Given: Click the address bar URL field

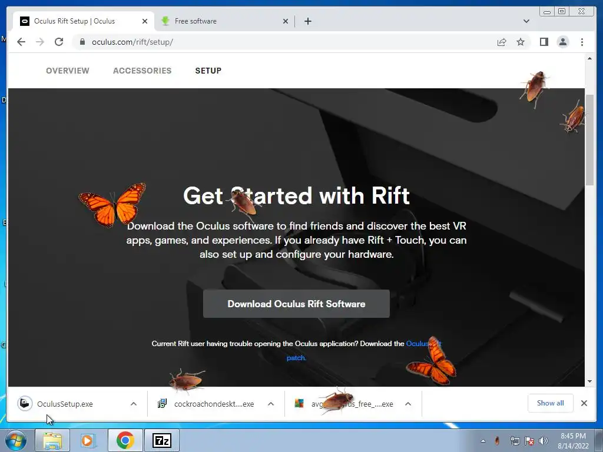Looking at the screenshot, I should tap(284, 42).
